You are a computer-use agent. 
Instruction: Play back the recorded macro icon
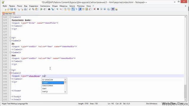[101, 9]
